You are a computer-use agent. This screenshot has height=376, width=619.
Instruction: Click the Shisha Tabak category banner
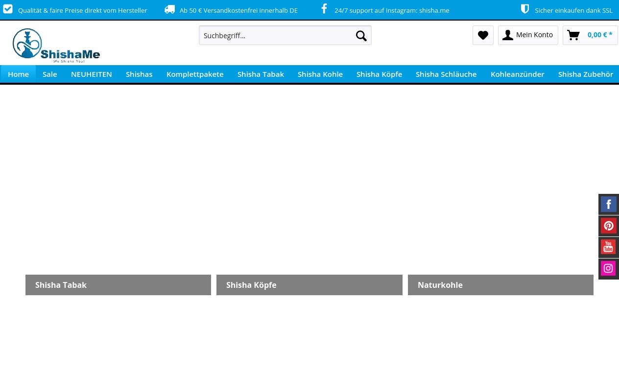pos(118,285)
